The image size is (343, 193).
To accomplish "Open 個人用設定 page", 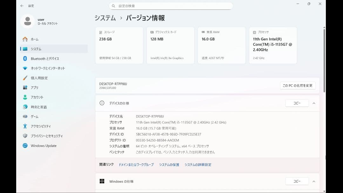I will coord(54,78).
